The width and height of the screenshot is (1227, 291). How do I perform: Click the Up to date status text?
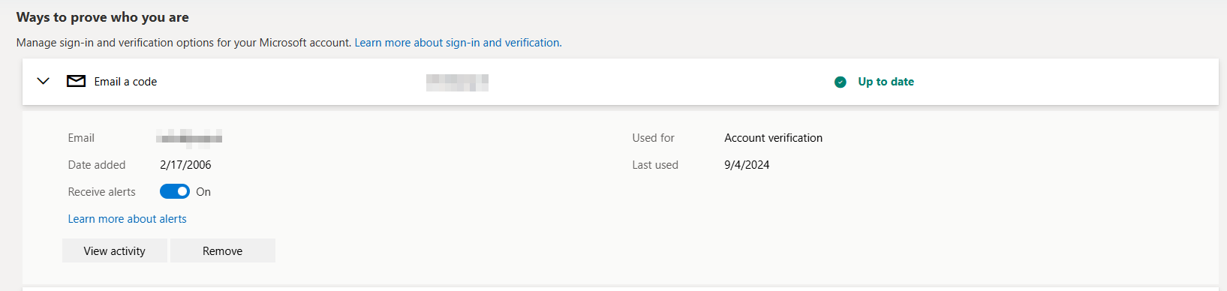pos(886,82)
